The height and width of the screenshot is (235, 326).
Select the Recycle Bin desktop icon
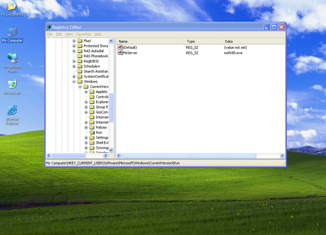pyautogui.click(x=12, y=87)
